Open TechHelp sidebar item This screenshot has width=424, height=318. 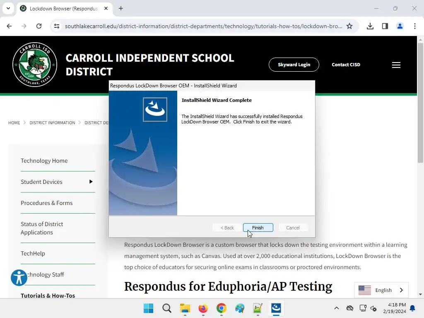pyautogui.click(x=33, y=253)
